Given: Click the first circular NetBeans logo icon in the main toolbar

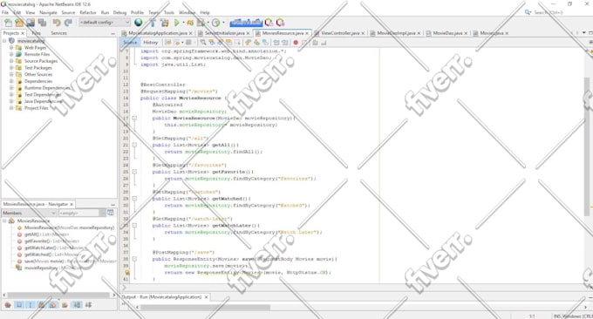Looking at the screenshot, I should [269, 23].
